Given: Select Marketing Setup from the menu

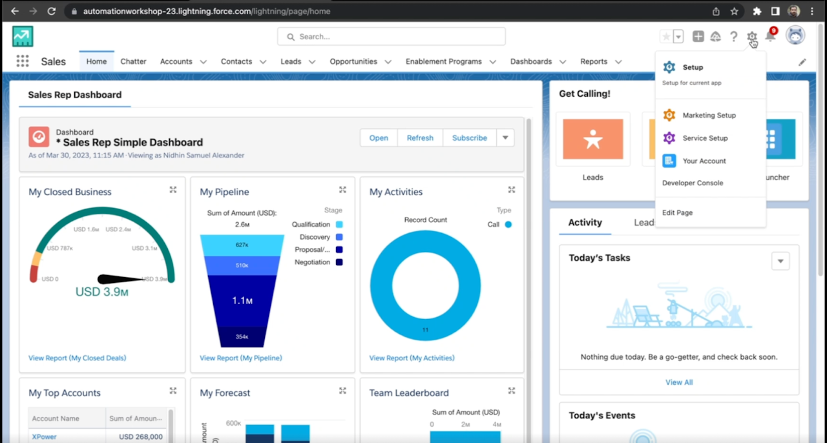Looking at the screenshot, I should pyautogui.click(x=709, y=115).
